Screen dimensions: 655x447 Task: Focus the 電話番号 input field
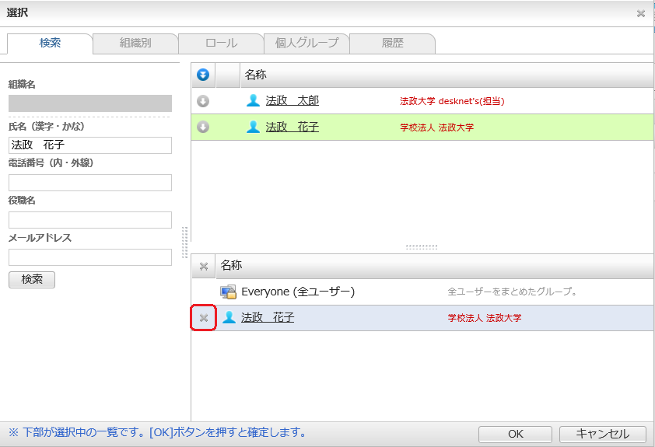90,183
